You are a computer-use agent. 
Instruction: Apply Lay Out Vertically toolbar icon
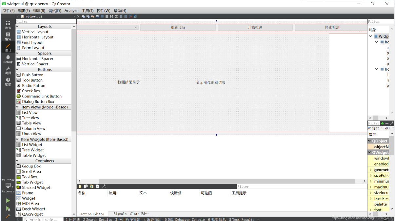(107, 16)
